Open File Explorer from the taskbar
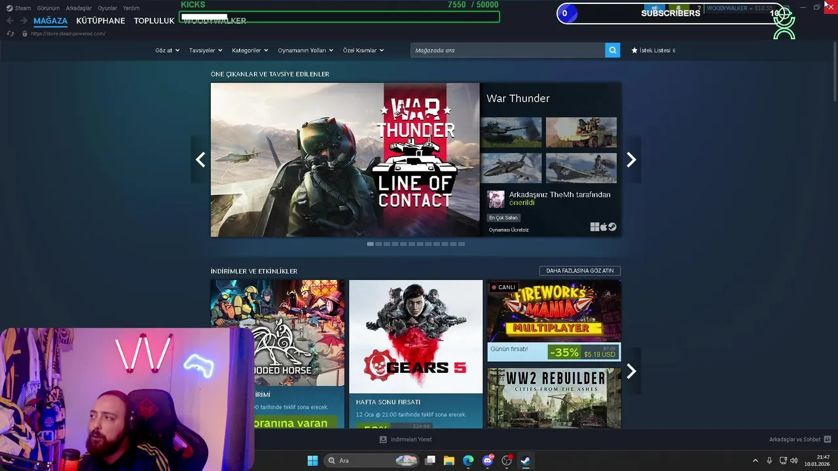838x471 pixels. [449, 461]
